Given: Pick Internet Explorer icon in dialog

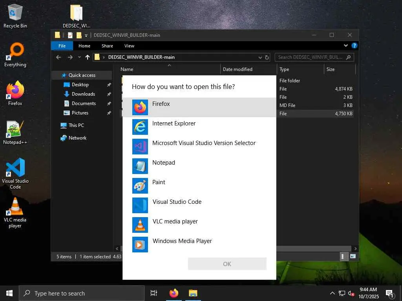Looking at the screenshot, I should 140,127.
